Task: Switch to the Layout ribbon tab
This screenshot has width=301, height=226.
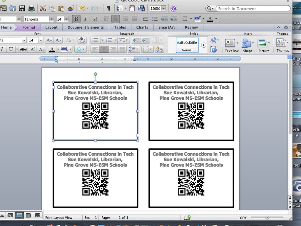Action: pyautogui.click(x=51, y=27)
